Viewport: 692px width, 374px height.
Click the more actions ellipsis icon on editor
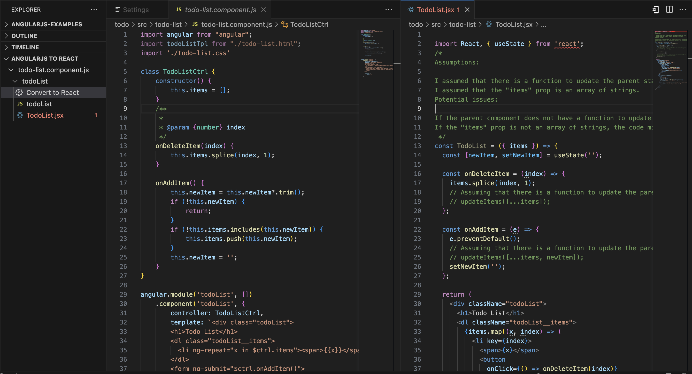(x=389, y=9)
